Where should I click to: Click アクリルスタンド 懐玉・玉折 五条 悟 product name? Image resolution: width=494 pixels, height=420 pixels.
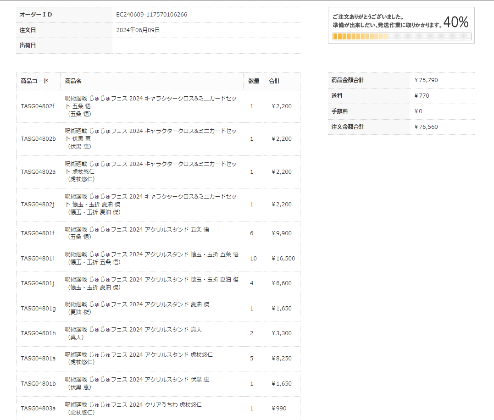coord(151,258)
